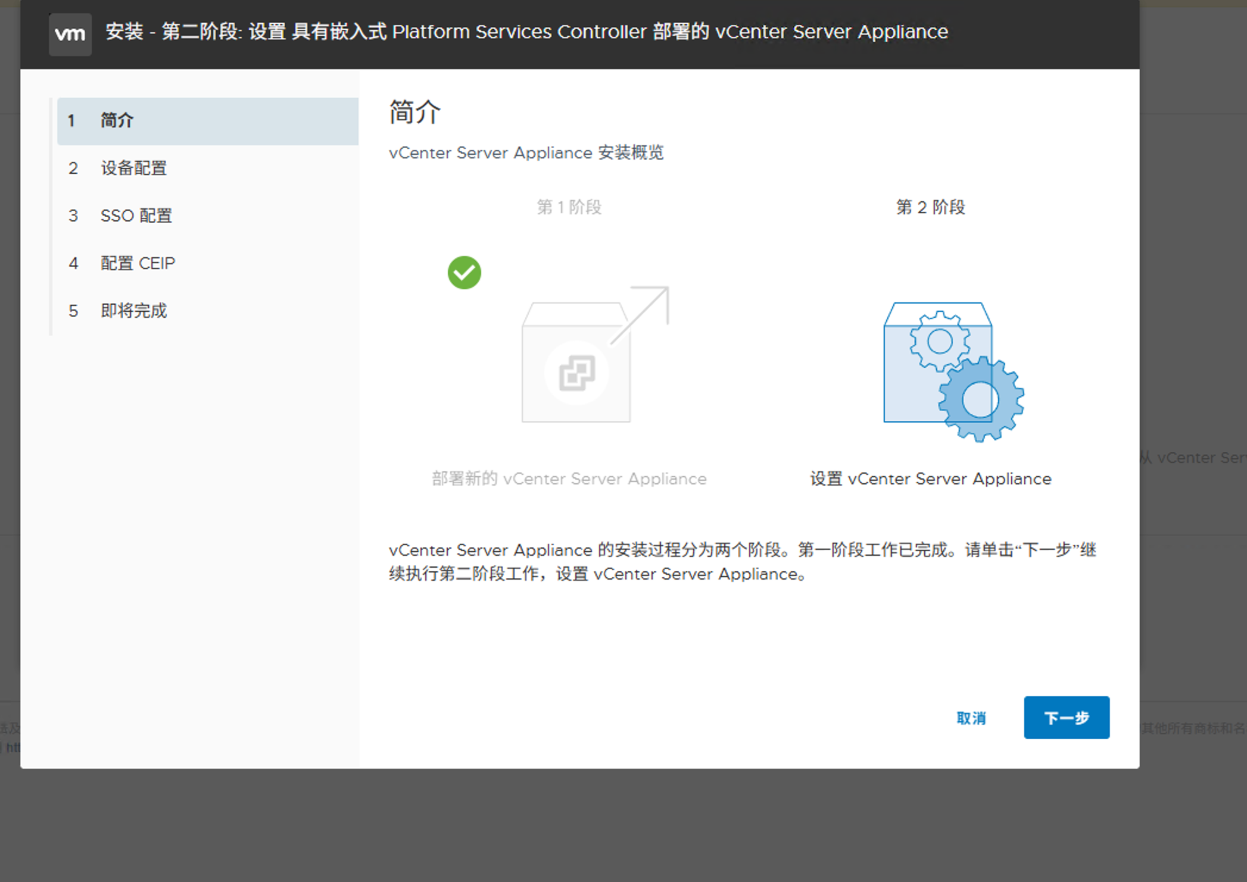Open step 4 配置 CEIP
This screenshot has width=1247, height=882.
coord(208,264)
